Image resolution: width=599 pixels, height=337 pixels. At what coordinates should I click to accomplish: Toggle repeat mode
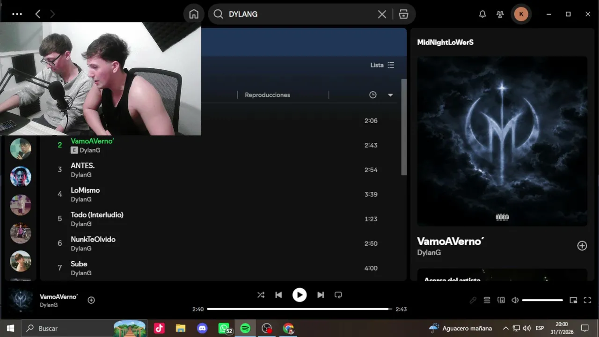(338, 295)
